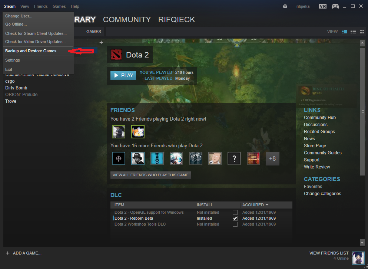Toggle OpenGL support for Windows DLC checkbox
Viewport: 368px width, 269px height.
[235, 212]
